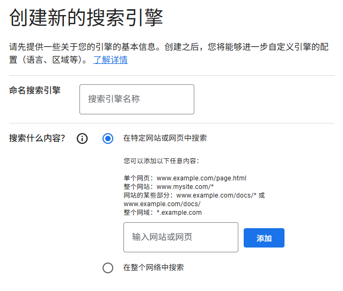Open the 了解详情 link
This screenshot has width=343, height=291.
coord(111,60)
